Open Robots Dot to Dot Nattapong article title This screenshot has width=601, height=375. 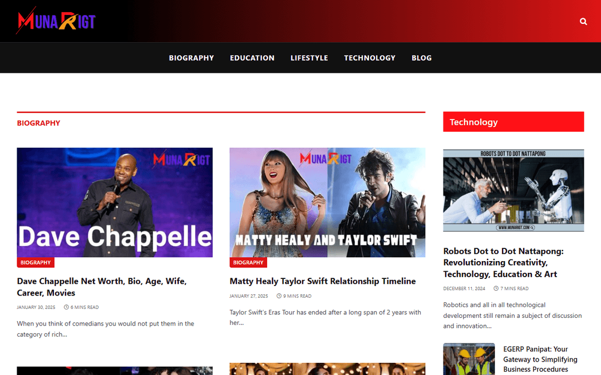[503, 262]
